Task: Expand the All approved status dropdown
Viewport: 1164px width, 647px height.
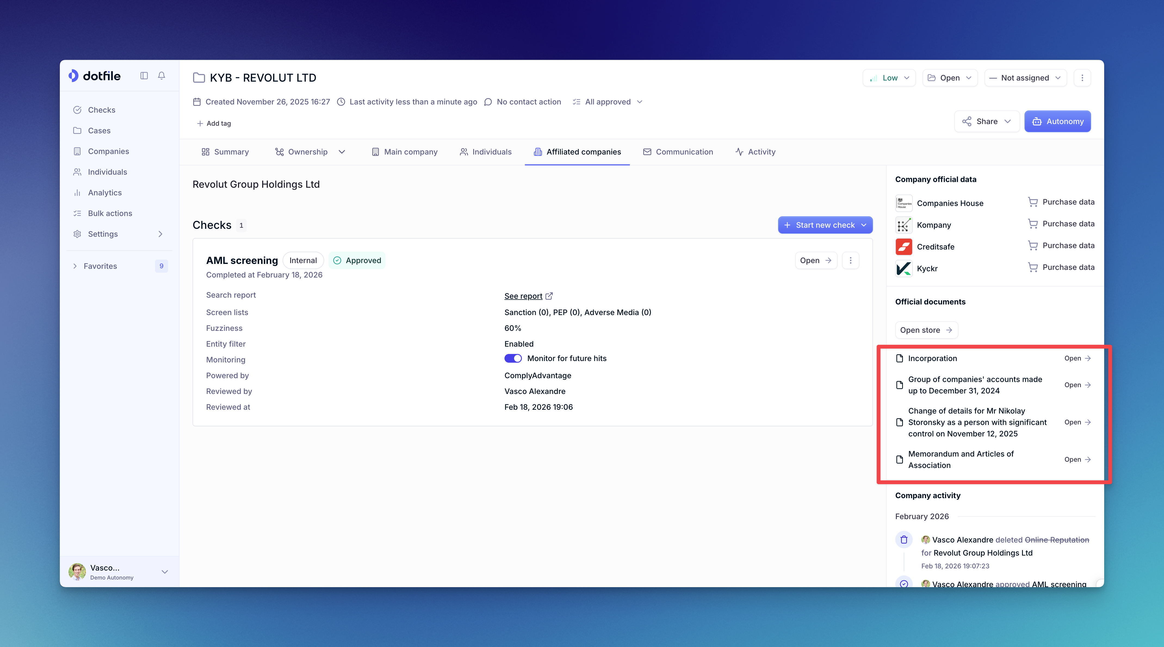Action: [x=608, y=102]
